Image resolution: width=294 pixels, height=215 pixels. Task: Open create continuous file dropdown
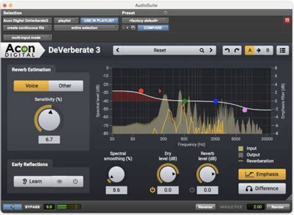click(x=27, y=28)
